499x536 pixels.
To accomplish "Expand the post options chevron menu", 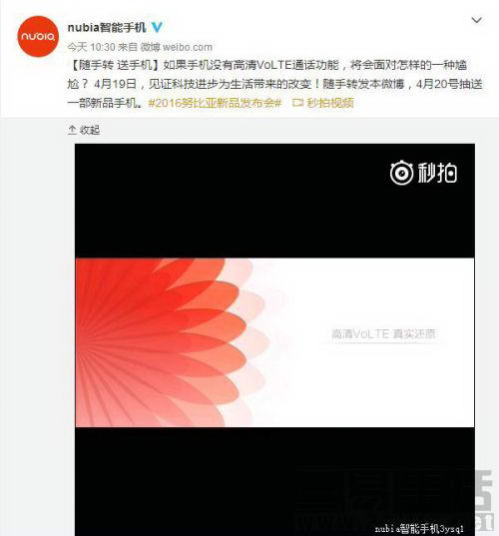I will click(476, 21).
